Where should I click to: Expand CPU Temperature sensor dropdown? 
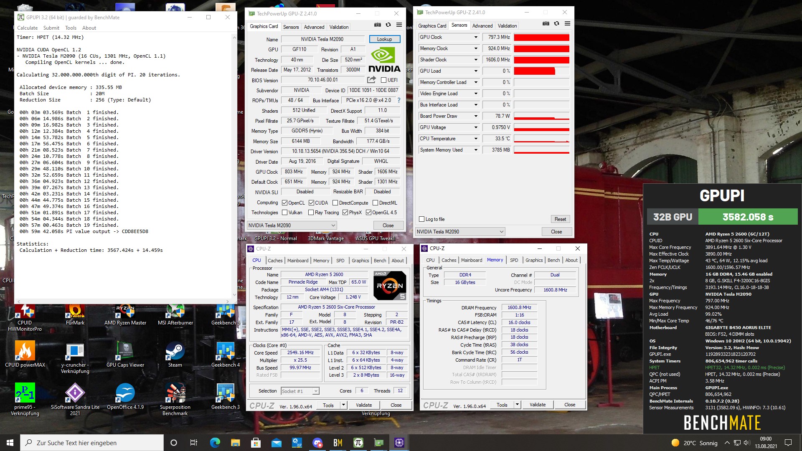pos(475,139)
